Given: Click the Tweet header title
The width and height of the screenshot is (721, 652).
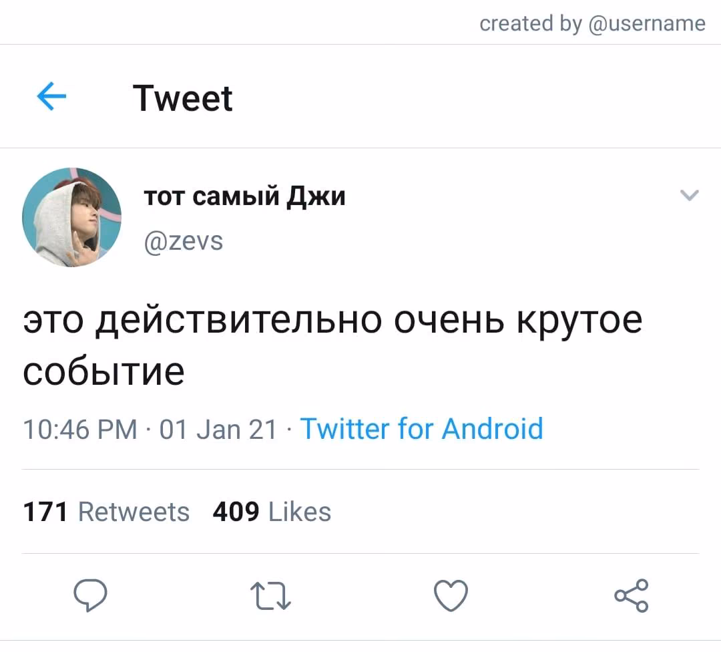Looking at the screenshot, I should pos(182,98).
